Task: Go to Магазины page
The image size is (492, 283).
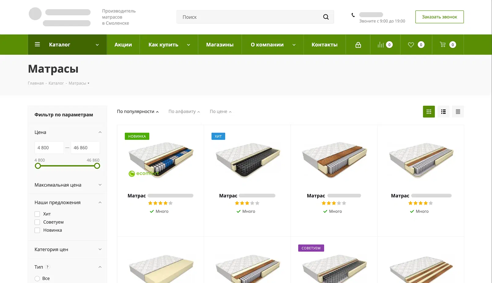Action: [x=220, y=45]
